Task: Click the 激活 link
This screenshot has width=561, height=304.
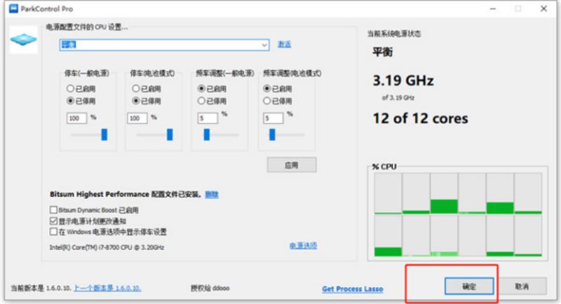Action: click(285, 44)
